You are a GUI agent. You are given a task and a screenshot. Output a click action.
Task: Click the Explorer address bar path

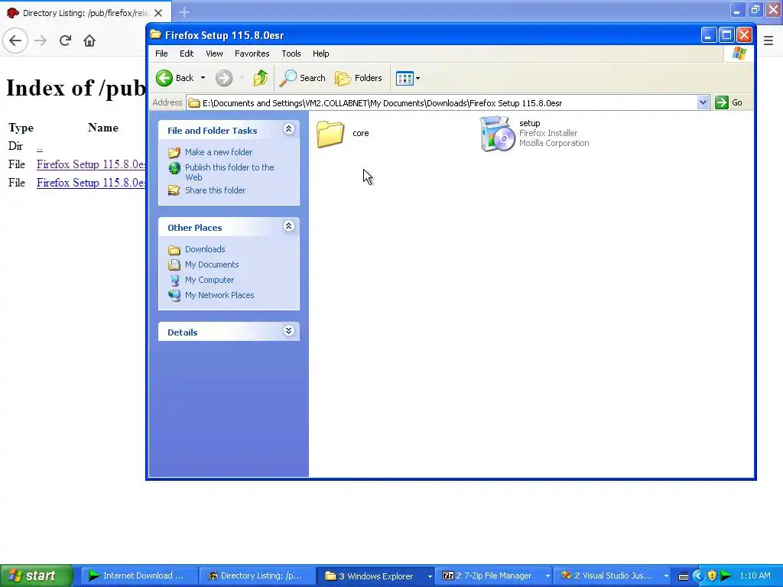(442, 103)
